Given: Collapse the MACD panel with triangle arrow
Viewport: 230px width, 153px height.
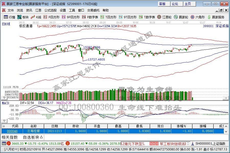Looking at the screenshot, I should point(4,121).
